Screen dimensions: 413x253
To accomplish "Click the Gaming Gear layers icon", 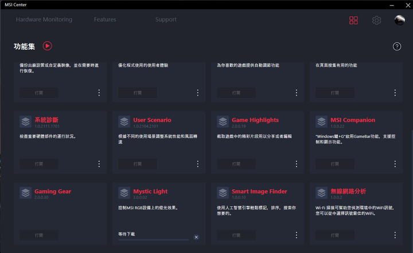I will coord(26,193).
